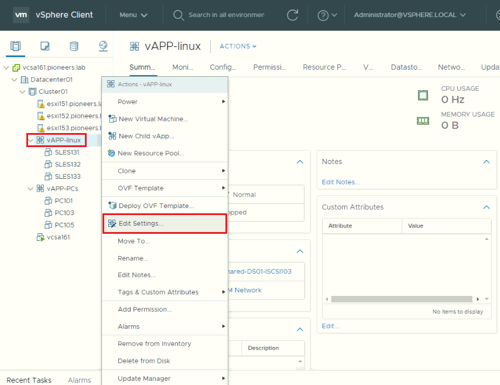
Task: Open the OVF Template submenu
Action: pos(165,188)
